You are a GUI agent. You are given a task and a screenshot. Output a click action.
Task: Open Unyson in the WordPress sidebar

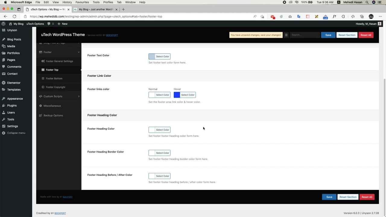click(12, 30)
